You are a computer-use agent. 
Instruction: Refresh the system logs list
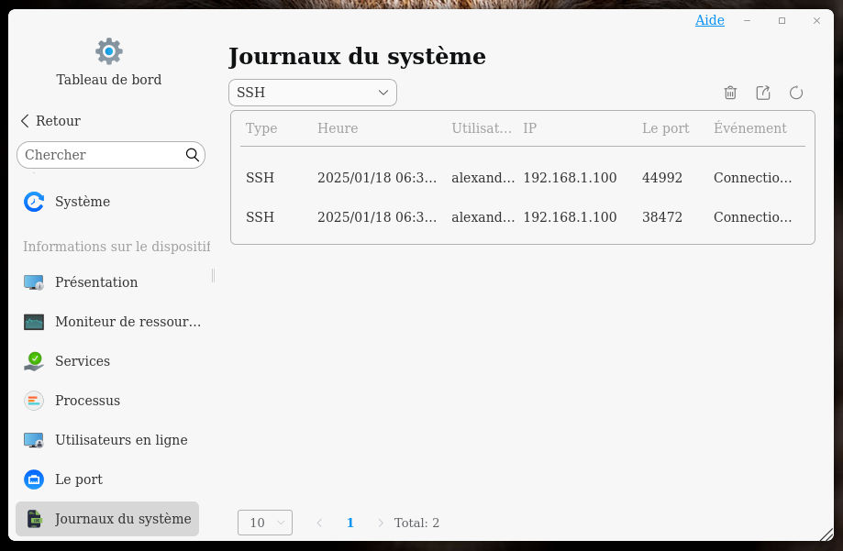(796, 93)
